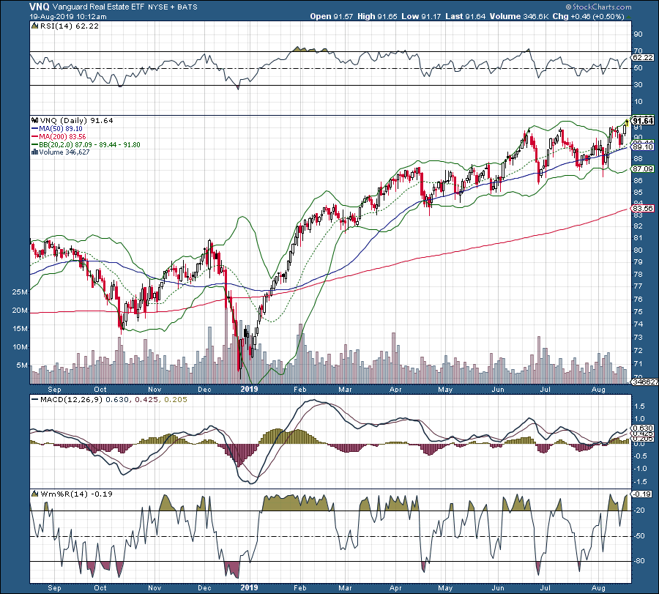
Task: Click the 5M volume scale label
Action: coord(22,365)
